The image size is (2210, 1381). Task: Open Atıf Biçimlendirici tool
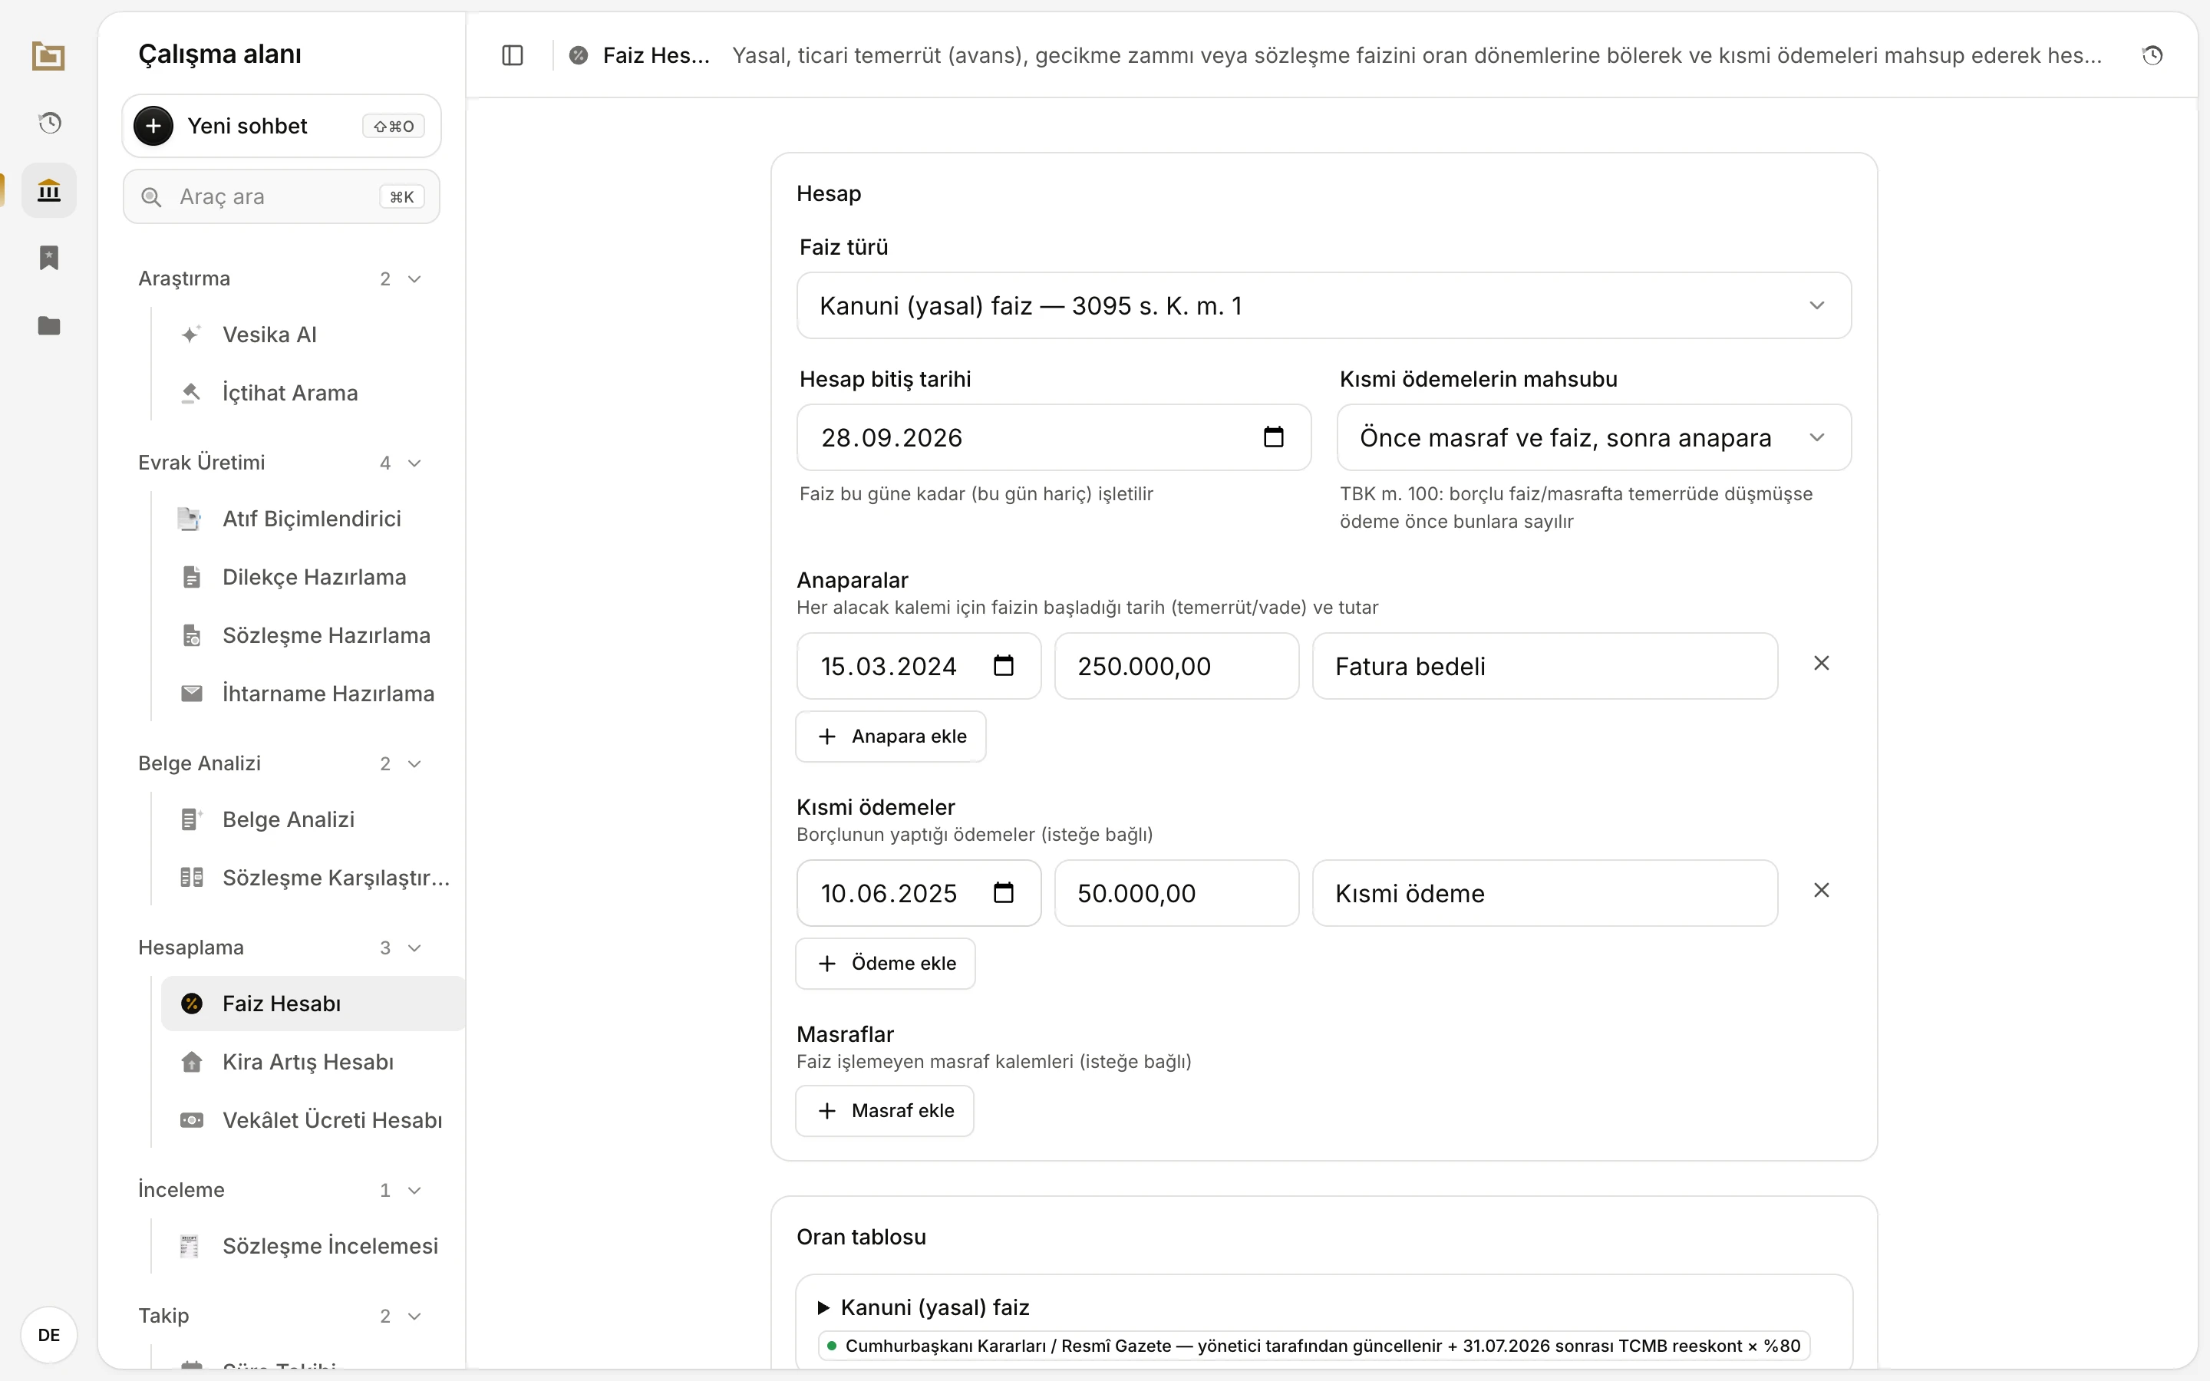(x=312, y=519)
